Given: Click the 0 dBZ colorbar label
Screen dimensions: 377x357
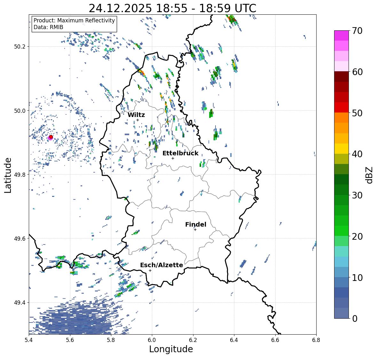Looking at the screenshot, I should tap(355, 319).
